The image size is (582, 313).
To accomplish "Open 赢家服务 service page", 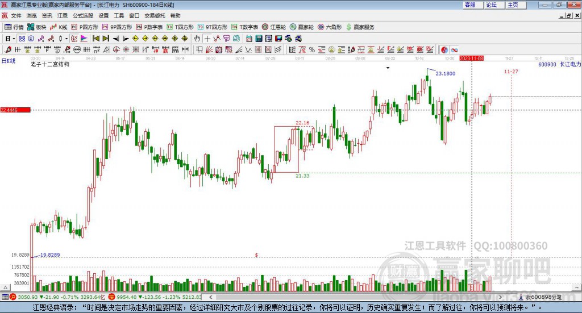I will [x=360, y=27].
